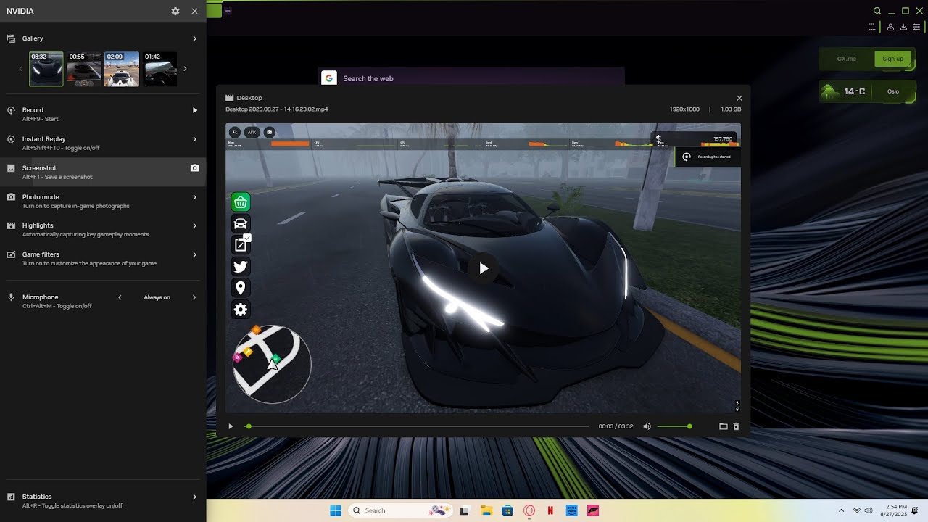The image size is (928, 522).
Task: Switch microphone mode with left arrow
Action: click(x=120, y=297)
